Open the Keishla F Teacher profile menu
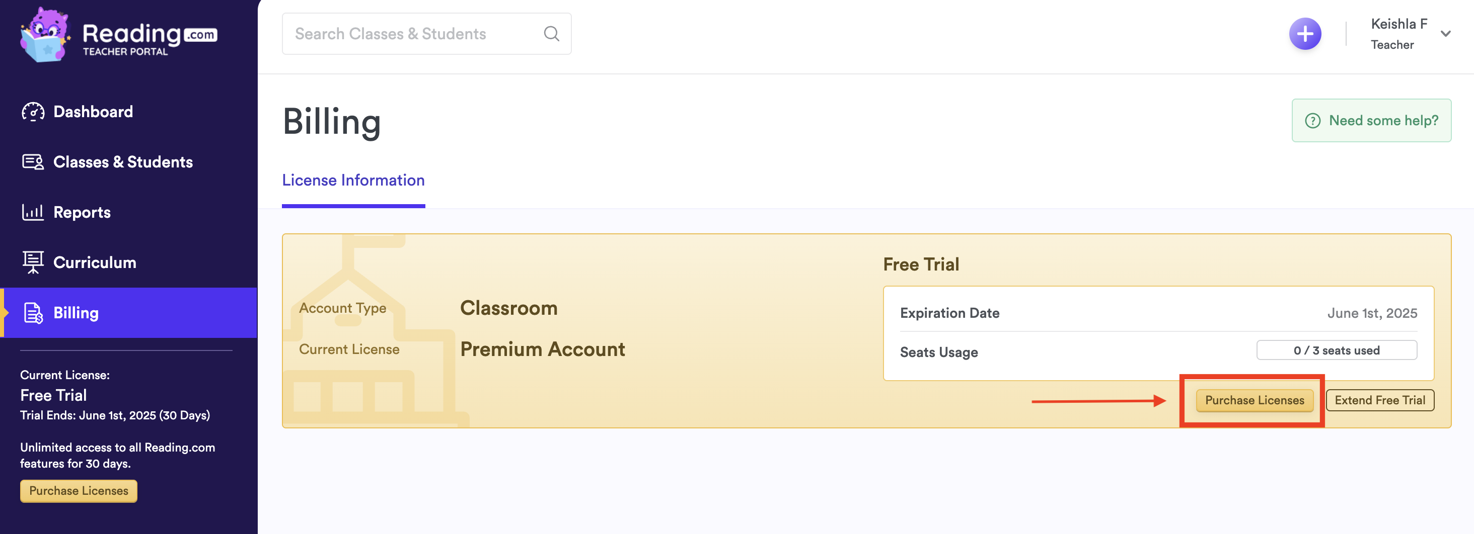The height and width of the screenshot is (534, 1474). 1398,34
